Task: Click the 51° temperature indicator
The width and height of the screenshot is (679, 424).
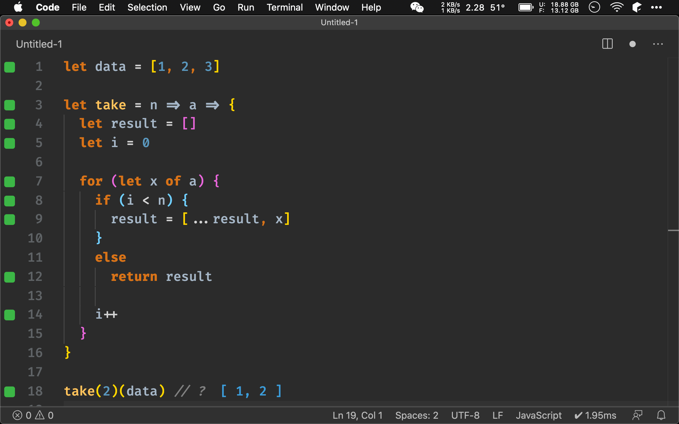Action: [x=498, y=7]
